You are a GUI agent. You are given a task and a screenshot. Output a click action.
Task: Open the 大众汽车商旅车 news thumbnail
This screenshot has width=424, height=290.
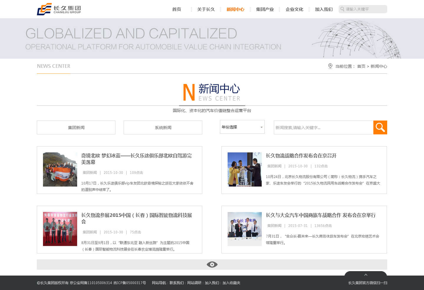tap(245, 229)
